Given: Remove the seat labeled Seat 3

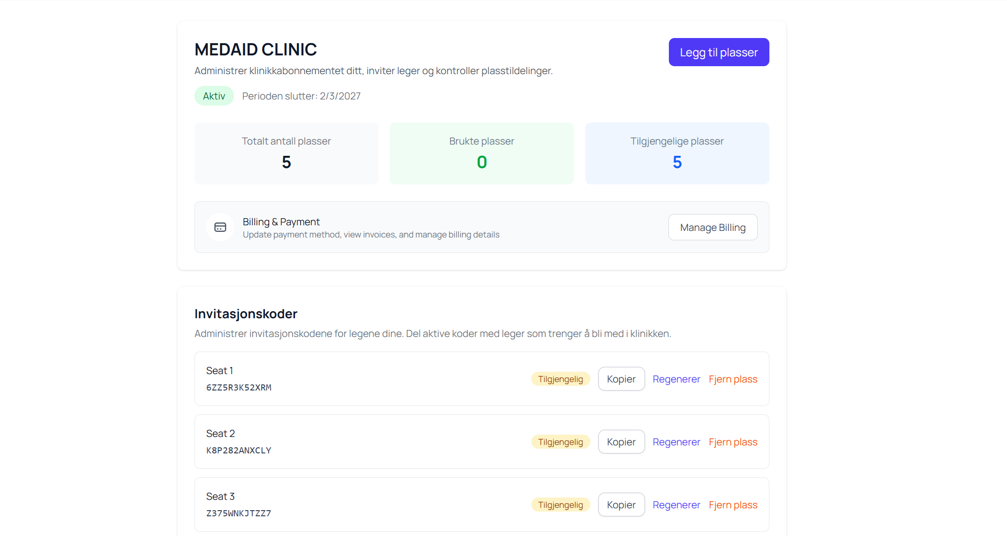Looking at the screenshot, I should point(733,505).
